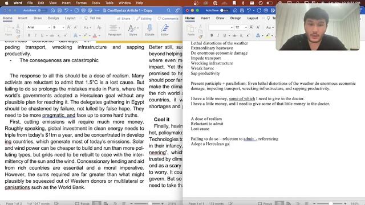The height and width of the screenshot is (205, 365).
Task: Click Comments button in left window
Action: coord(168,19)
